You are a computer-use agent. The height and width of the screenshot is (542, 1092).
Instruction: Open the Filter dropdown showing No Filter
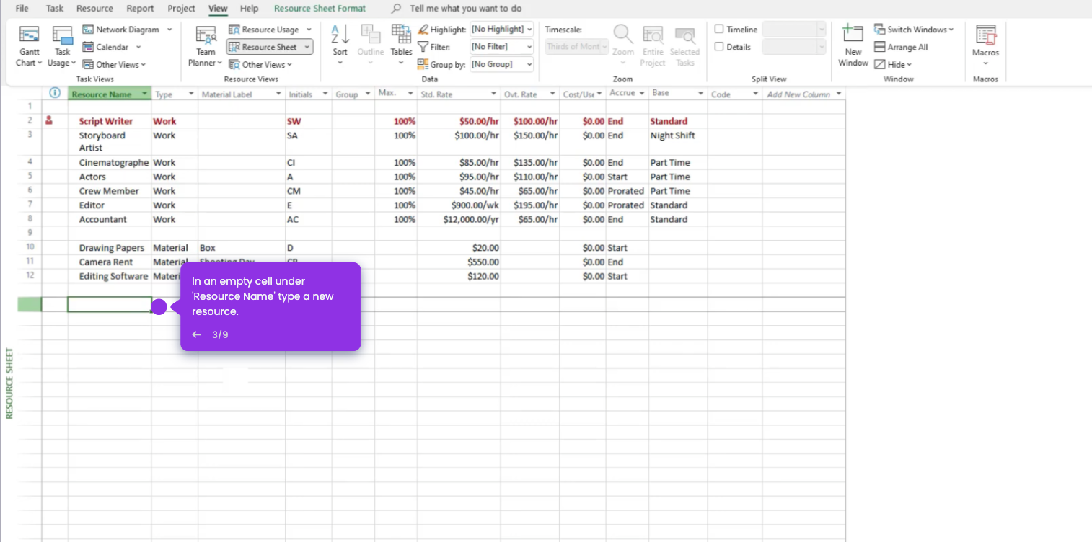(x=501, y=47)
